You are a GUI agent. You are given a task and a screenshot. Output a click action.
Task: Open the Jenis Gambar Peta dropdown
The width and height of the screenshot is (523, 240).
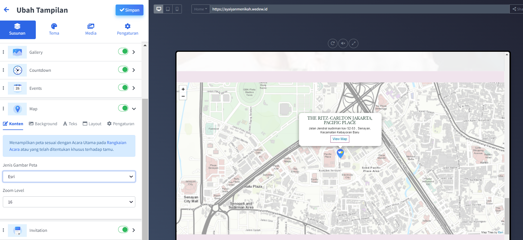(x=69, y=177)
